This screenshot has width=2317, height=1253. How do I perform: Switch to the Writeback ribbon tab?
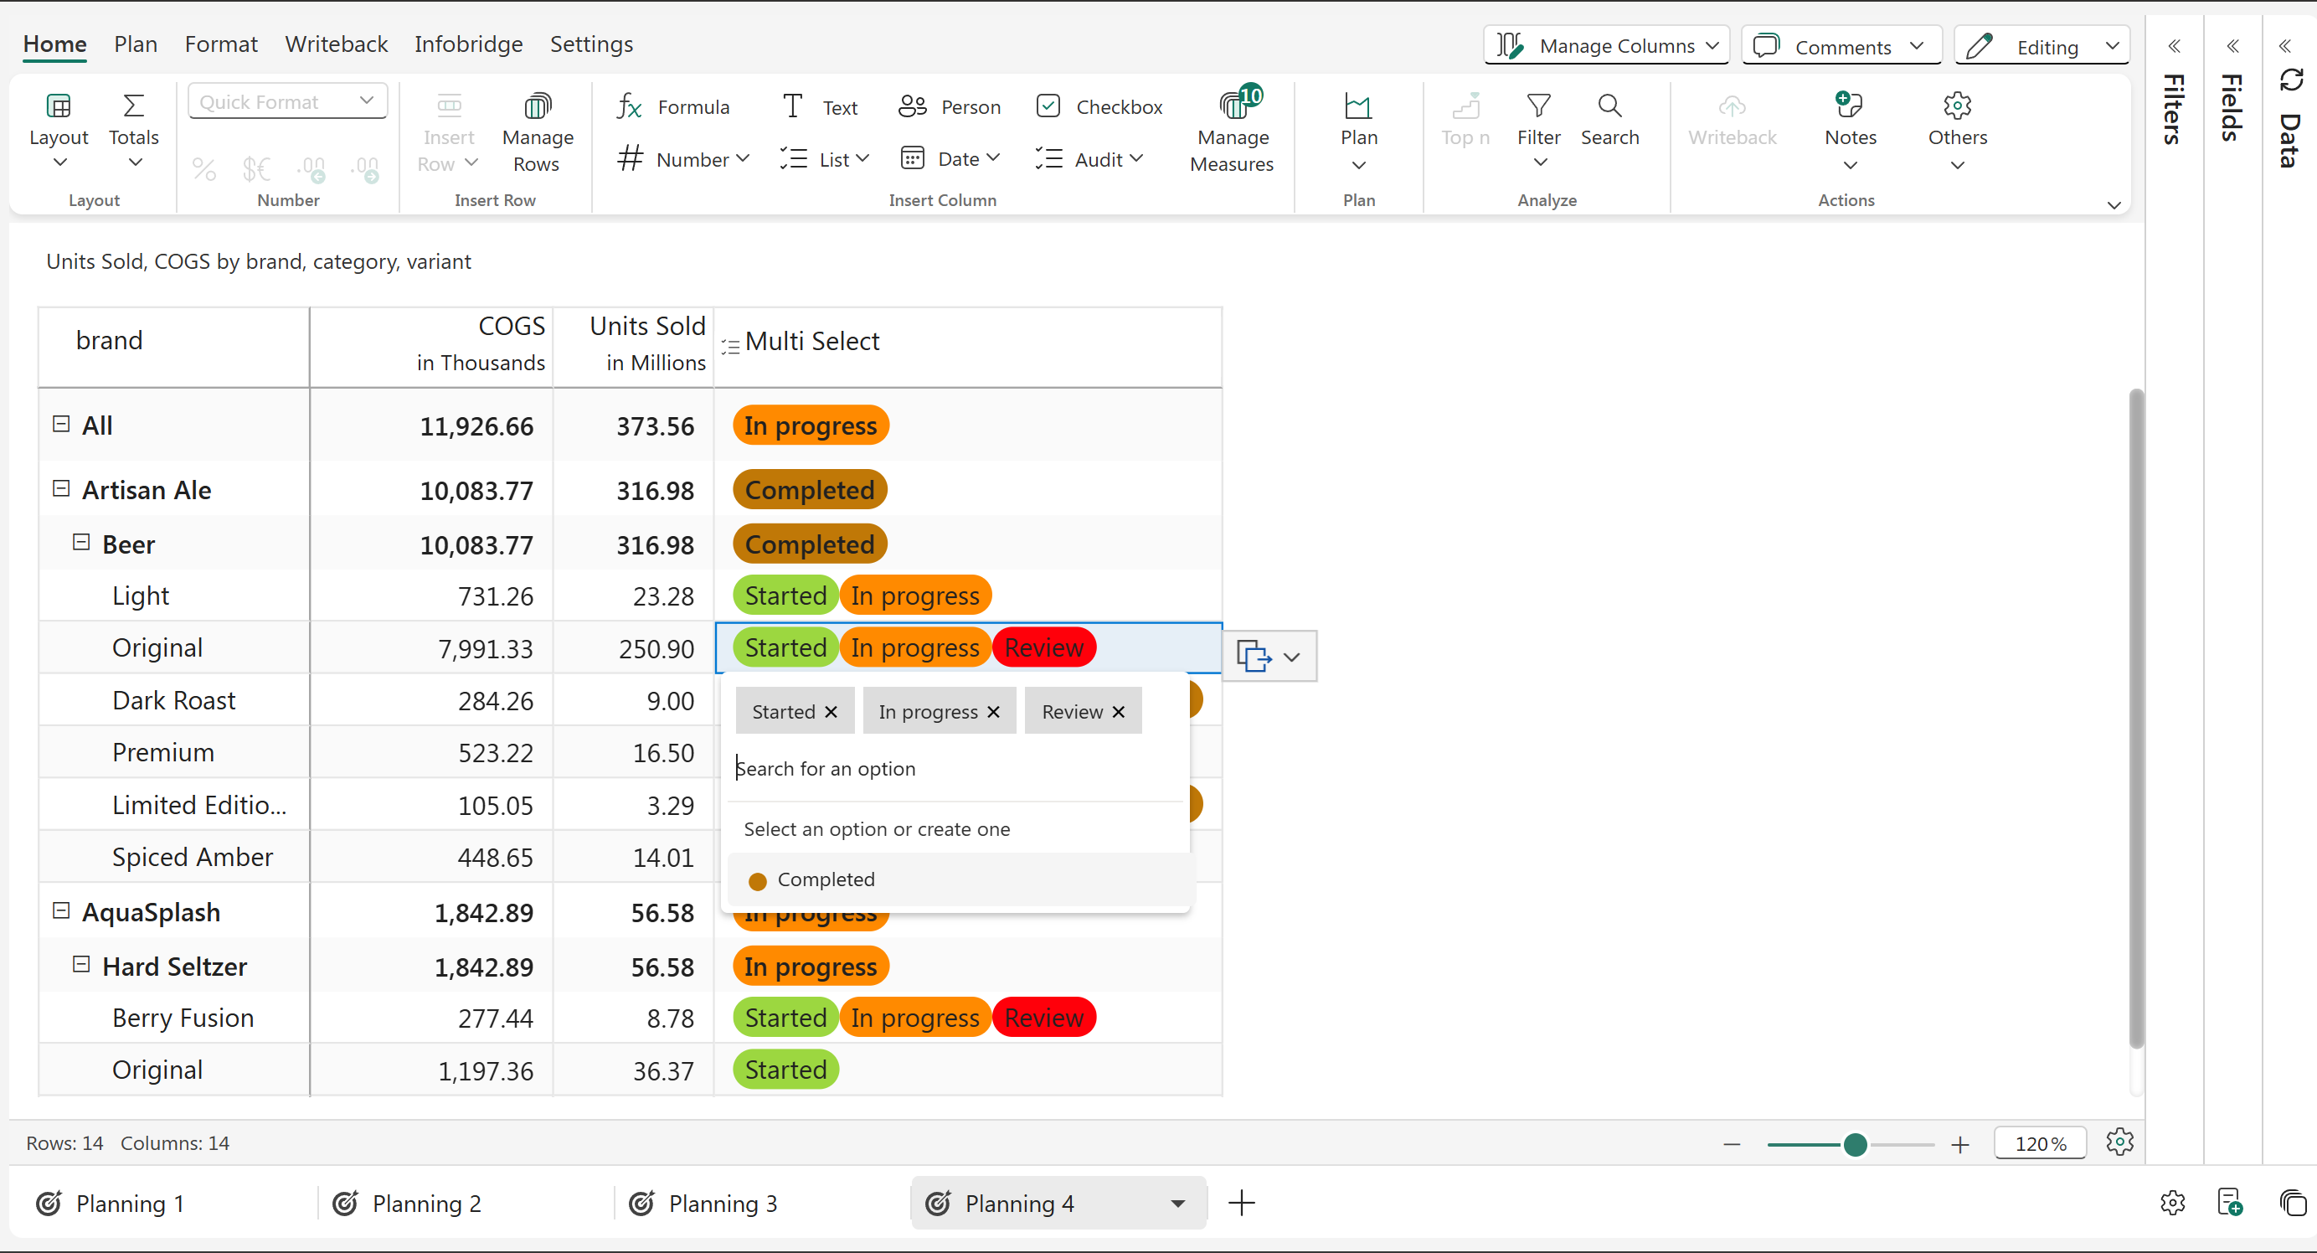click(336, 44)
